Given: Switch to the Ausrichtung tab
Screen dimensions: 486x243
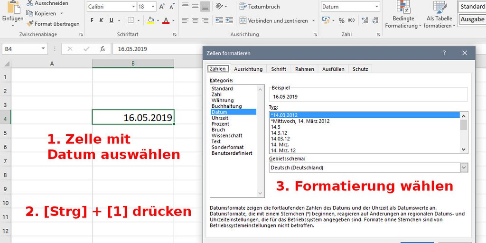Looking at the screenshot, I should point(248,69).
